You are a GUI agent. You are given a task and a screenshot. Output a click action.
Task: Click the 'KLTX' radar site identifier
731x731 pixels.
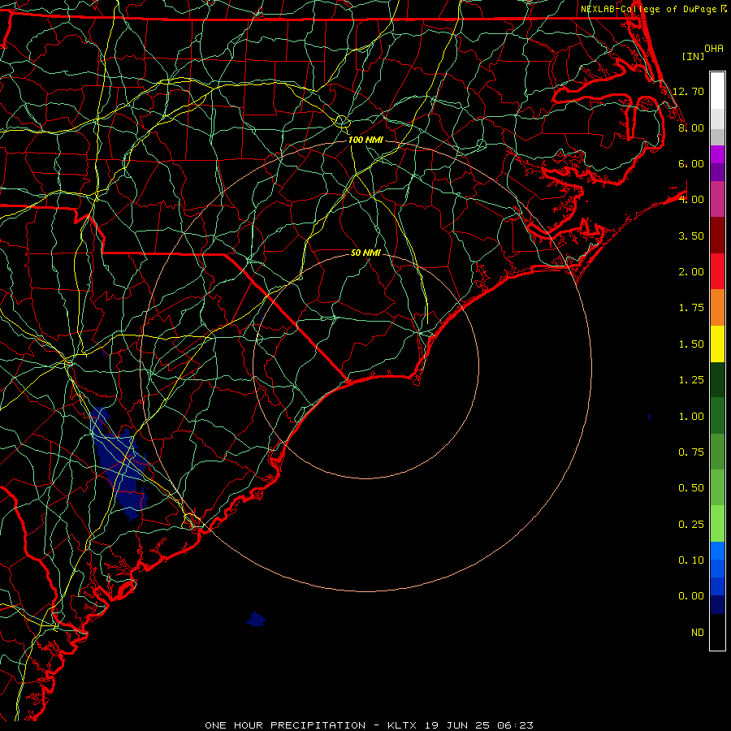(x=402, y=725)
